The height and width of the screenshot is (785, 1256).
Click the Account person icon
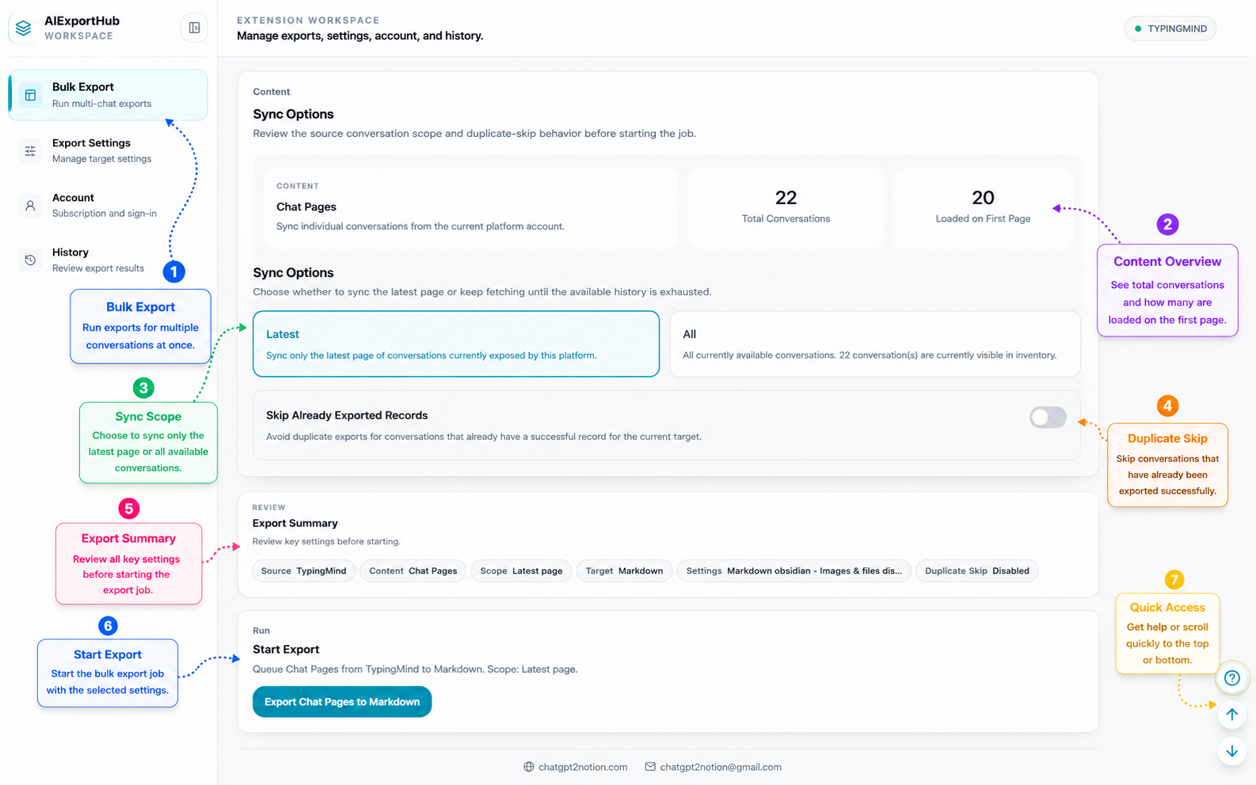(30, 205)
